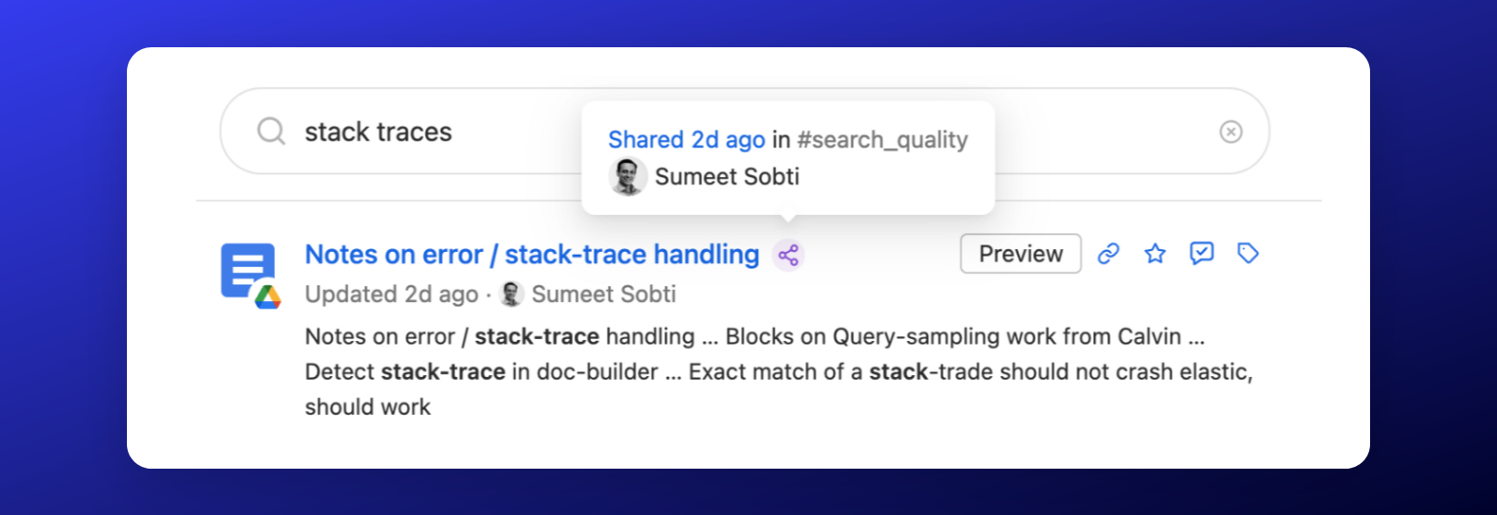Click the tag icon on the result
The height and width of the screenshot is (515, 1497).
(x=1248, y=254)
